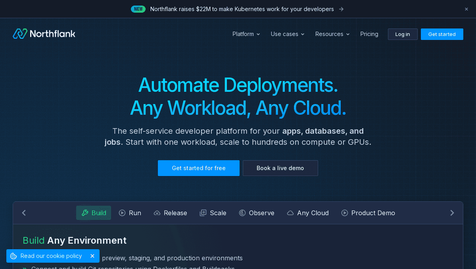Click the cookie icon in the banner
The height and width of the screenshot is (269, 476).
(x=14, y=256)
